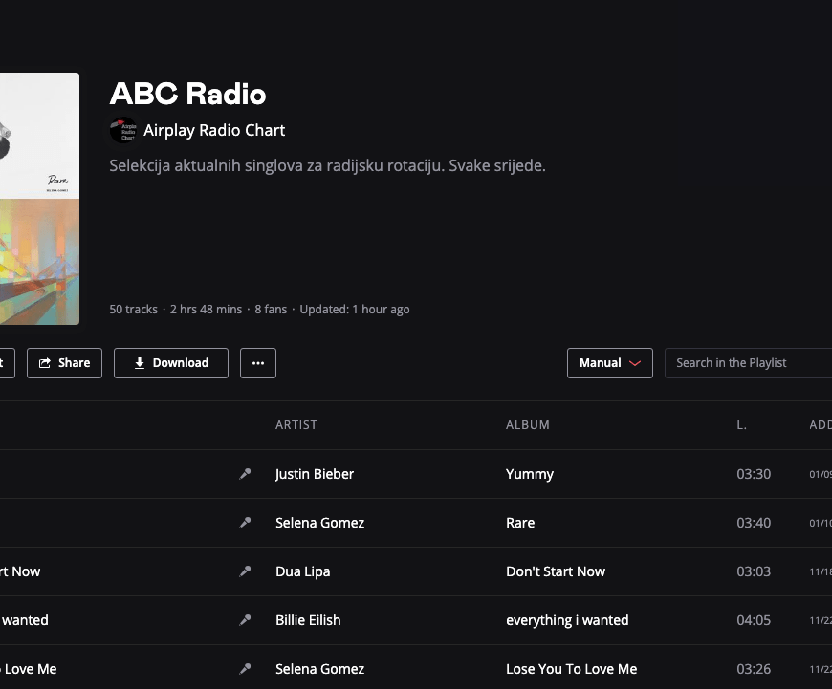Sort by the ARTIST column header

click(x=296, y=425)
